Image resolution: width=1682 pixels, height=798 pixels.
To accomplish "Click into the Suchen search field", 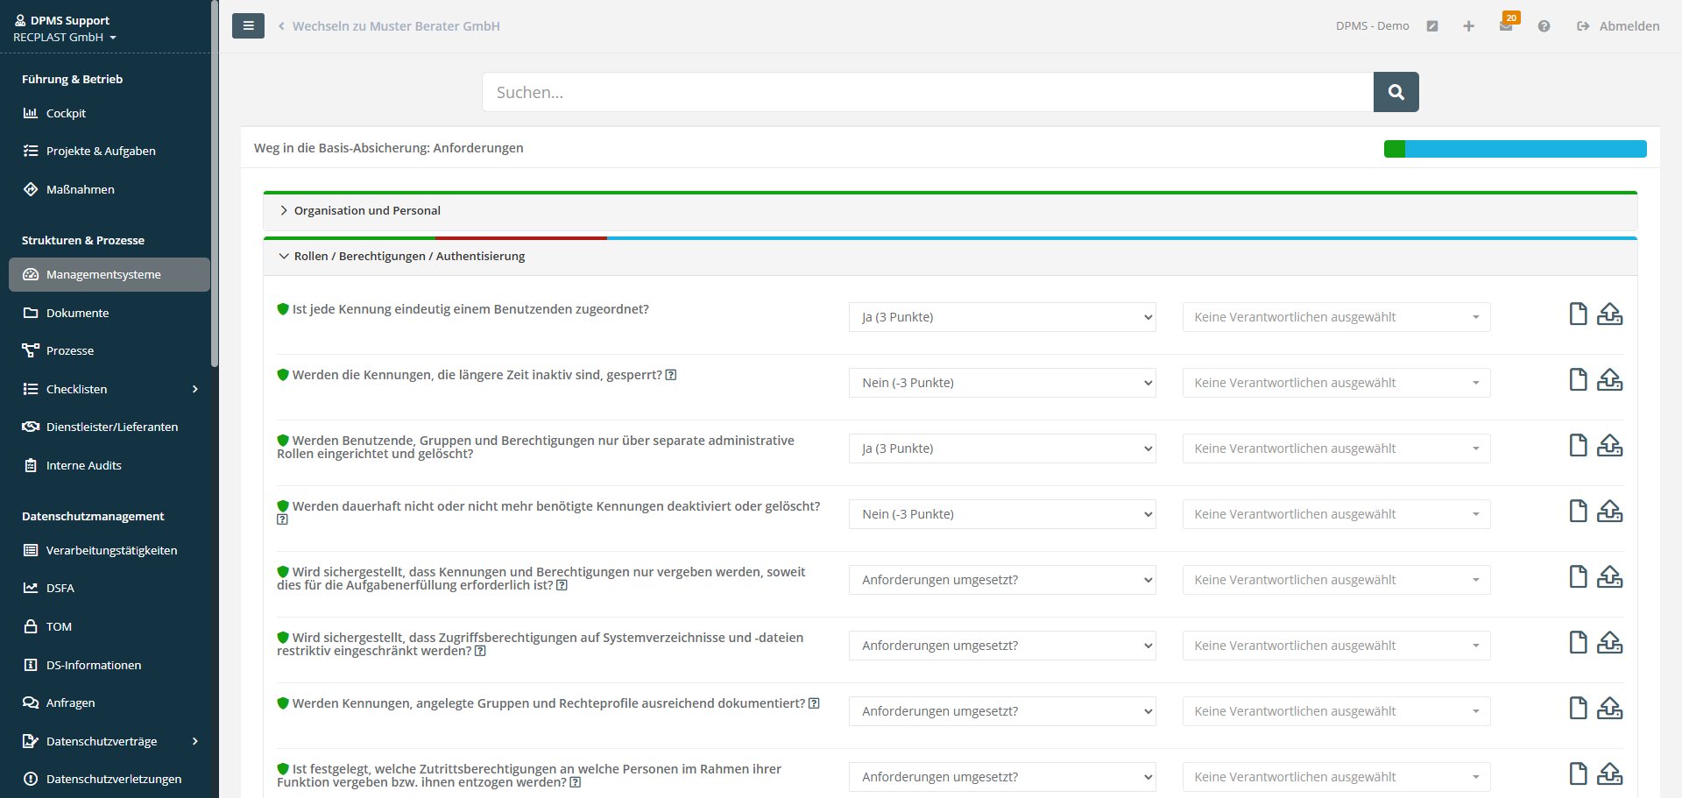I will pos(927,92).
